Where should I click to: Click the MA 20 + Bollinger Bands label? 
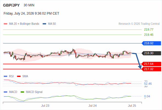(x=24, y=24)
